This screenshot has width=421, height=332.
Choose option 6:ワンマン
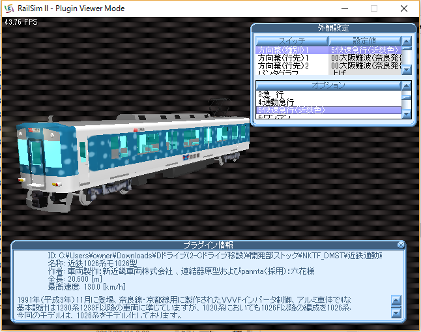pyautogui.click(x=328, y=116)
